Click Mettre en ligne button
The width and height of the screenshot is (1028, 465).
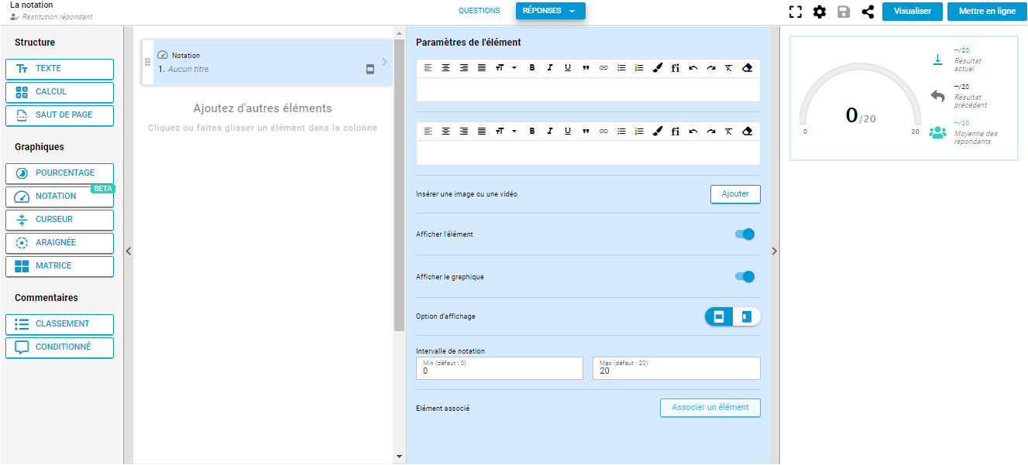click(x=987, y=11)
